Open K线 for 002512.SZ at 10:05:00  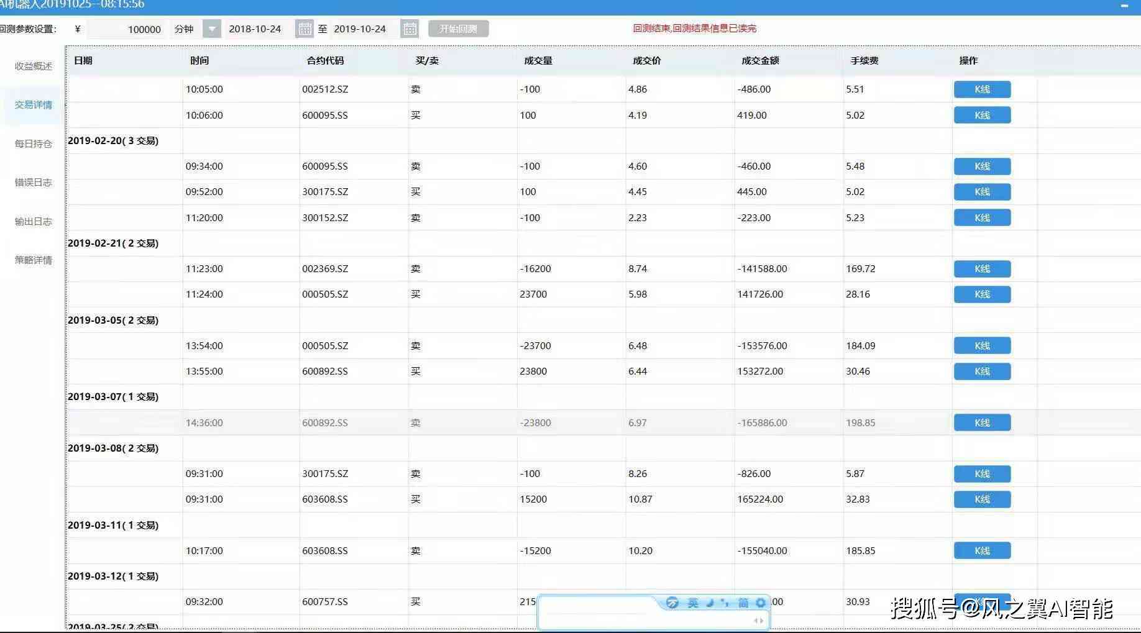[982, 89]
